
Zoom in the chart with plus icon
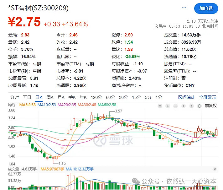[x=168, y=106]
